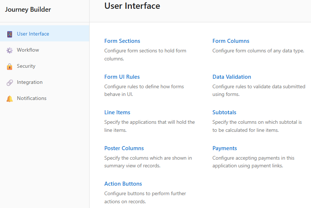311x208 pixels.
Task: Open the Workflow section label in sidebar
Action: tap(28, 50)
